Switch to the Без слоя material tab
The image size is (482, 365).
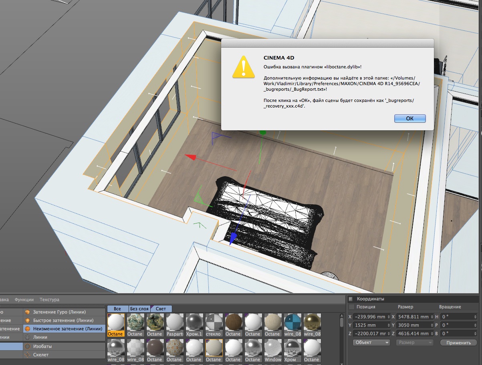pos(139,309)
